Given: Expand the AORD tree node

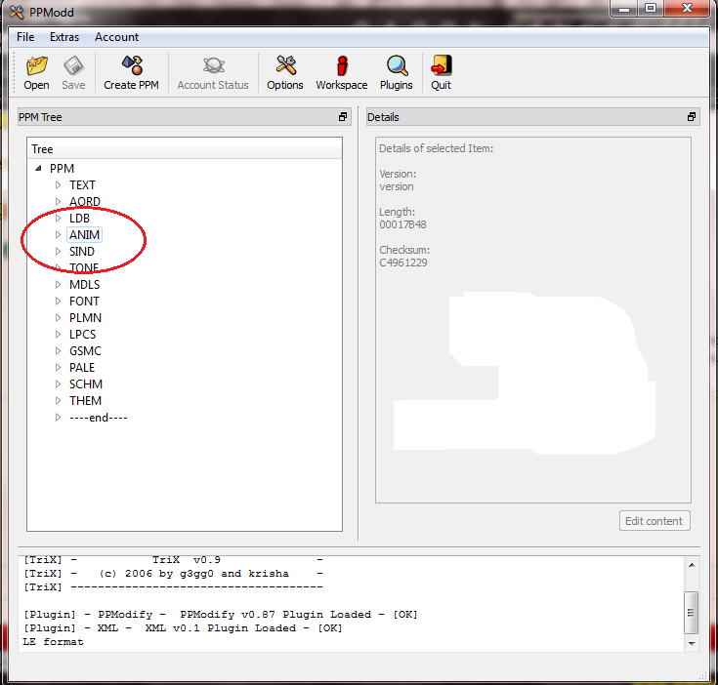Looking at the screenshot, I should tap(59, 201).
